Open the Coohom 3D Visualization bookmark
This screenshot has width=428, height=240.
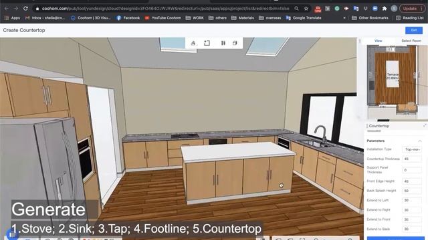(x=91, y=18)
